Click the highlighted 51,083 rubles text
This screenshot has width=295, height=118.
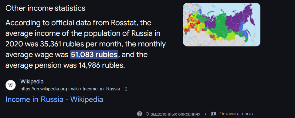pyautogui.click(x=94, y=55)
